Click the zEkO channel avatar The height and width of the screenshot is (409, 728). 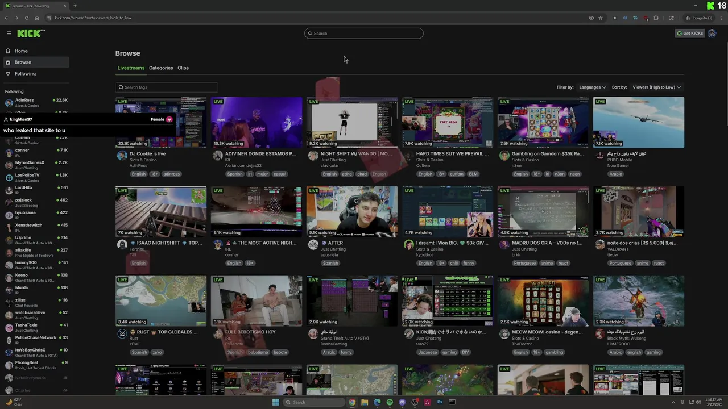[x=122, y=334]
